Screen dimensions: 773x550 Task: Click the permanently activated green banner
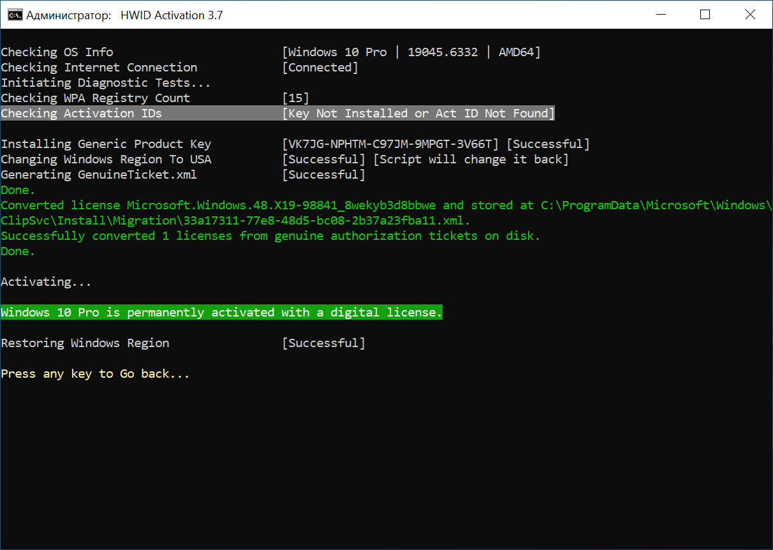221,313
